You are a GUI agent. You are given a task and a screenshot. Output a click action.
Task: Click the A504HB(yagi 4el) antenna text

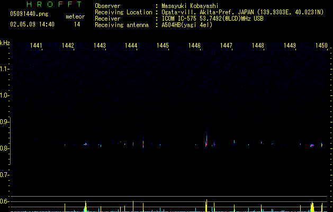187,25
